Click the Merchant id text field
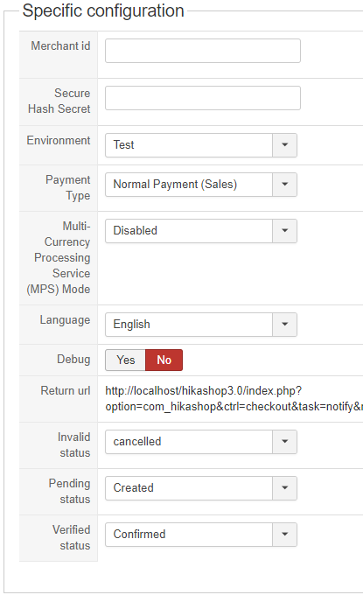The width and height of the screenshot is (363, 595). click(x=203, y=51)
